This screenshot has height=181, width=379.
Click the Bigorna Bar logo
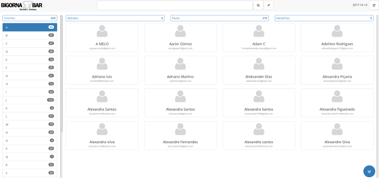pyautogui.click(x=22, y=6)
